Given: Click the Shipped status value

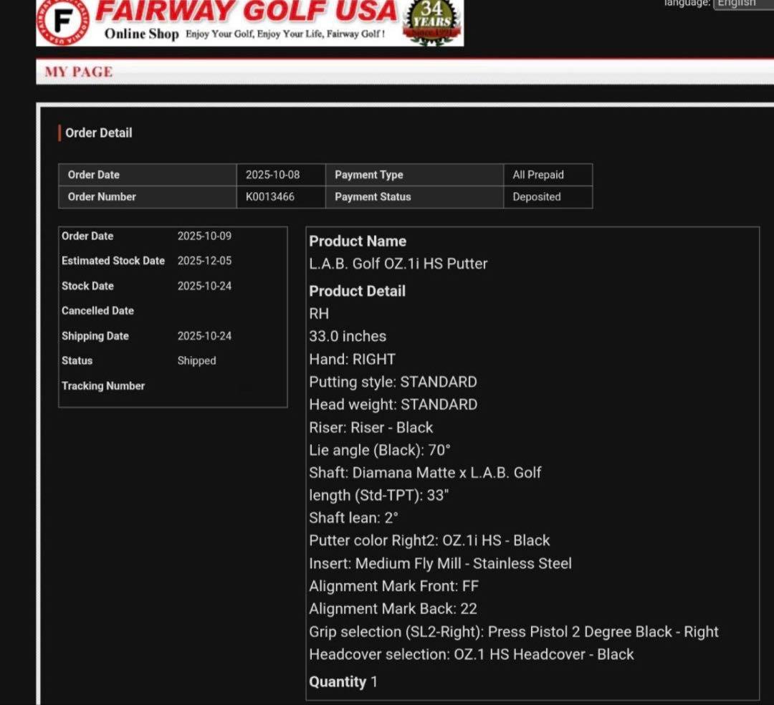Looking at the screenshot, I should tap(196, 361).
